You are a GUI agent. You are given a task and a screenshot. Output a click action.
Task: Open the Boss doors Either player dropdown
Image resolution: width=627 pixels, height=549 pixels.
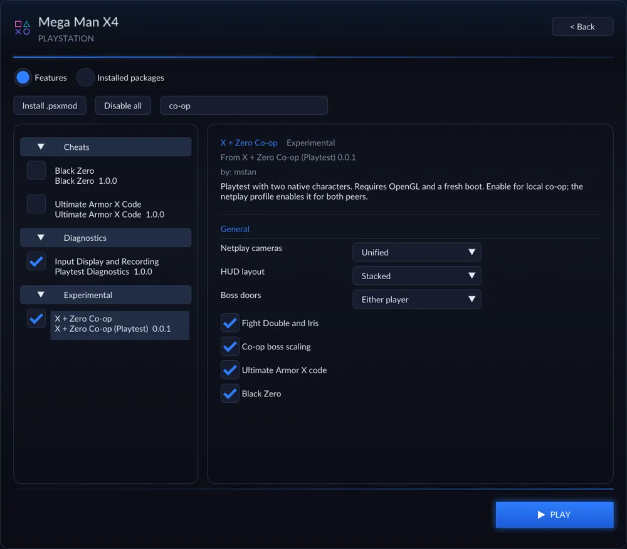(417, 299)
